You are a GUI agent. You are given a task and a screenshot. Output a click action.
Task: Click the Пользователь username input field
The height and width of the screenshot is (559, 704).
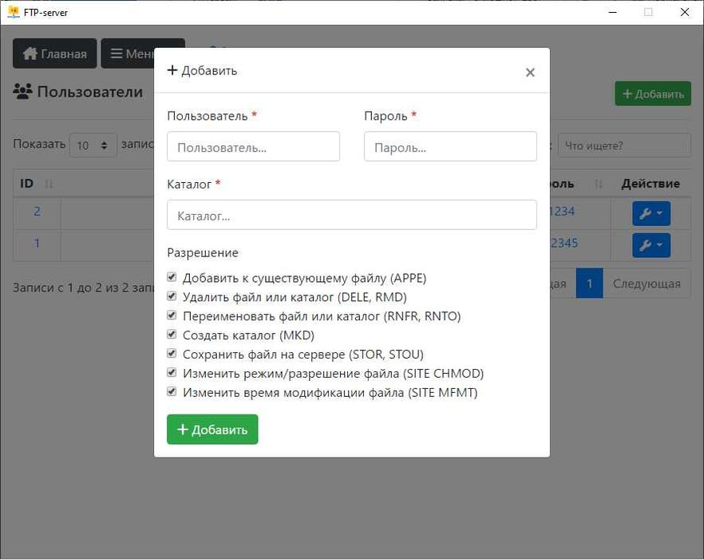(x=253, y=147)
